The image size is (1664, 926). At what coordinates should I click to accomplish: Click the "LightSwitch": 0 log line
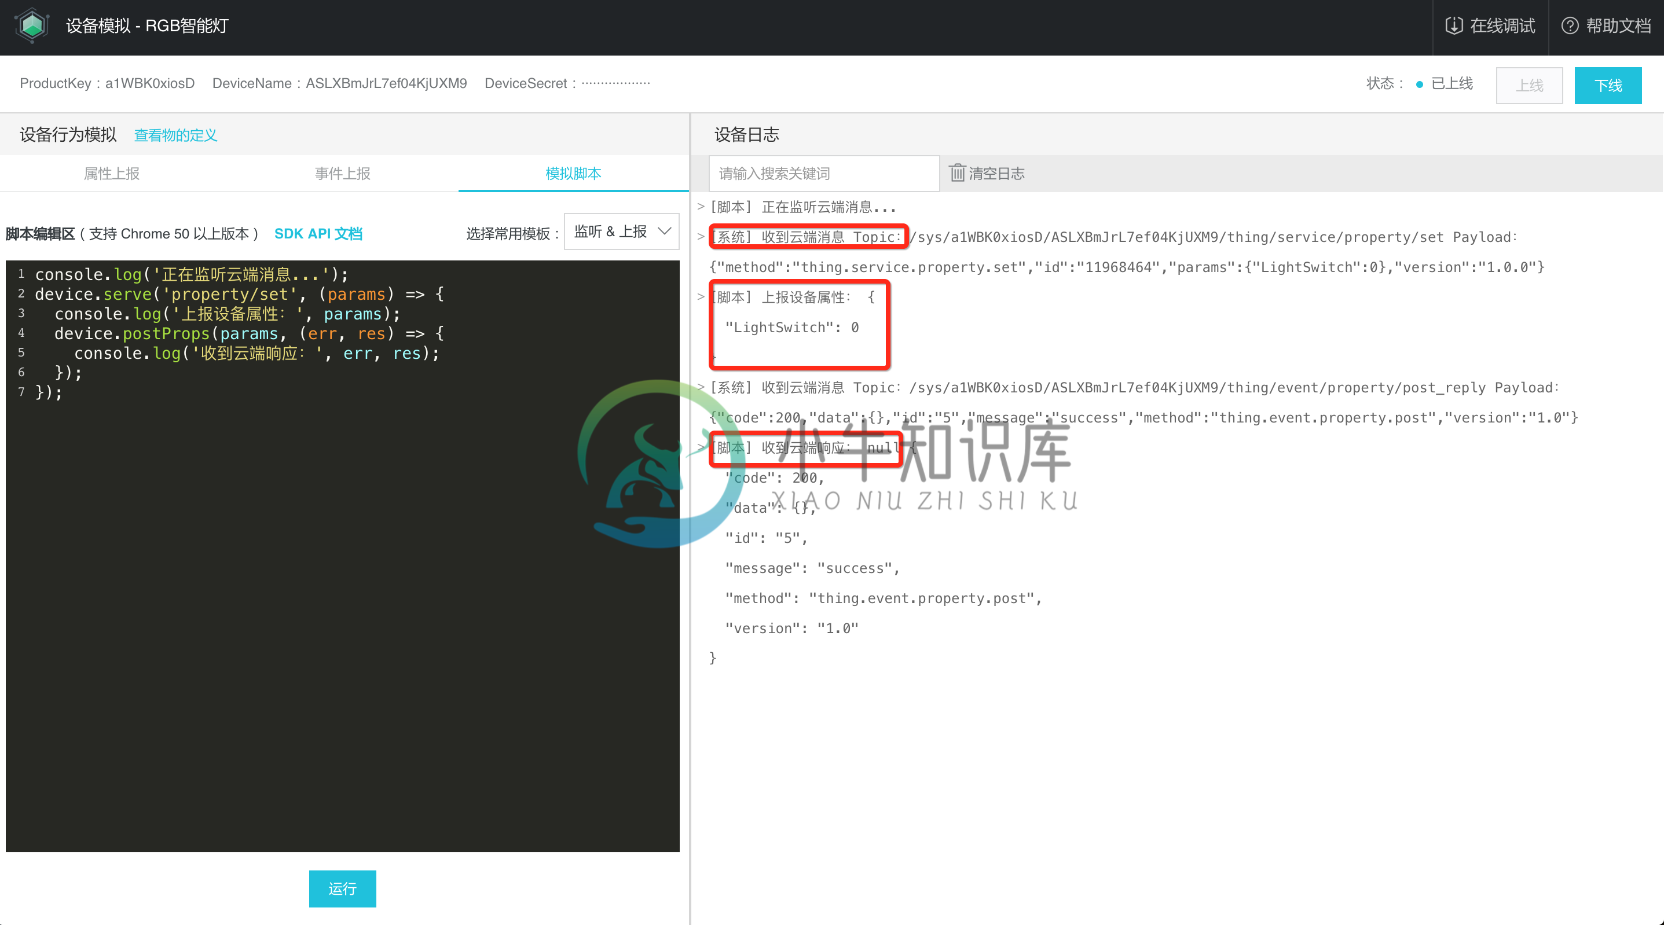pos(792,328)
